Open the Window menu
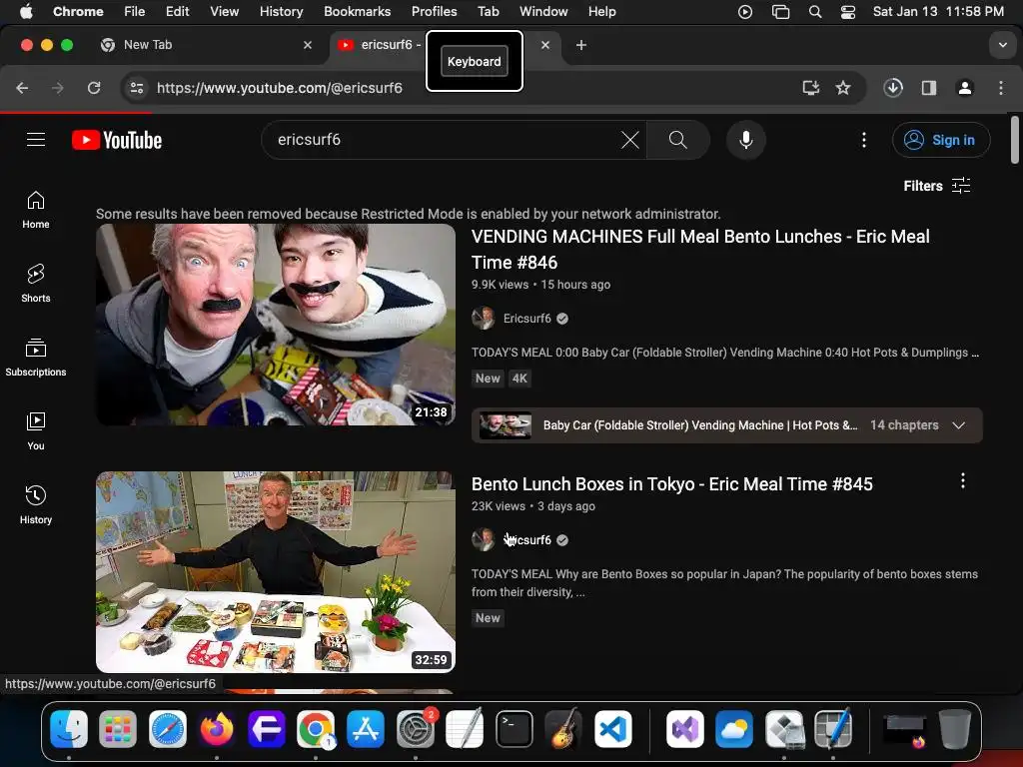This screenshot has height=767, width=1023. click(x=543, y=11)
